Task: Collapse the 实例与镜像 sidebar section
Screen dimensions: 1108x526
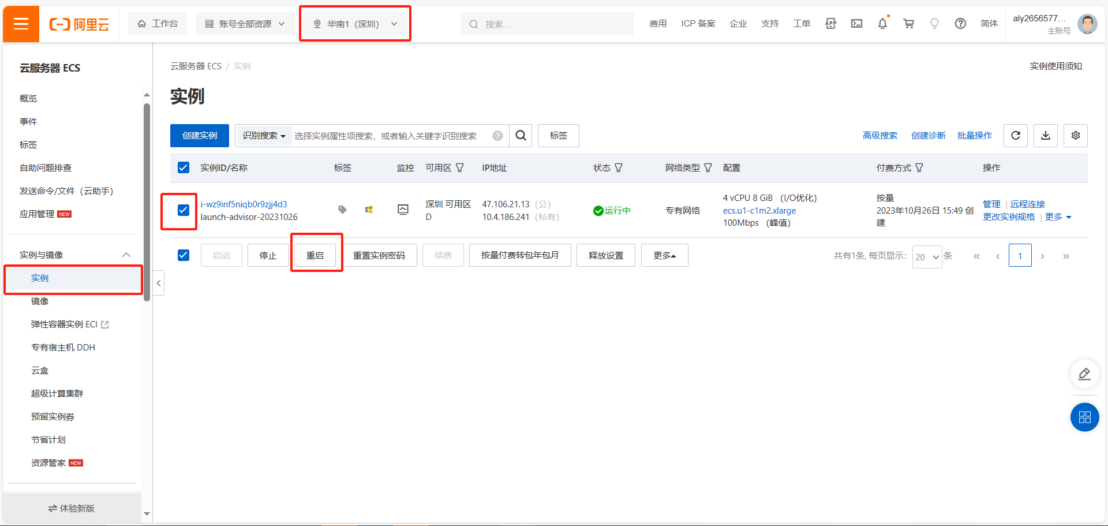Action: point(126,255)
